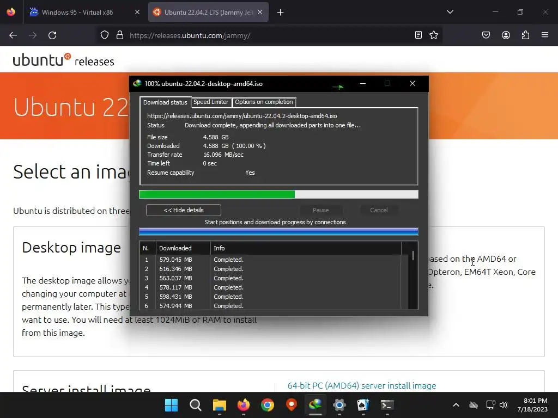This screenshot has width=558, height=418.
Task: Select the Ubuntu 22.04.2 LTS browser tab
Action: pyautogui.click(x=208, y=12)
